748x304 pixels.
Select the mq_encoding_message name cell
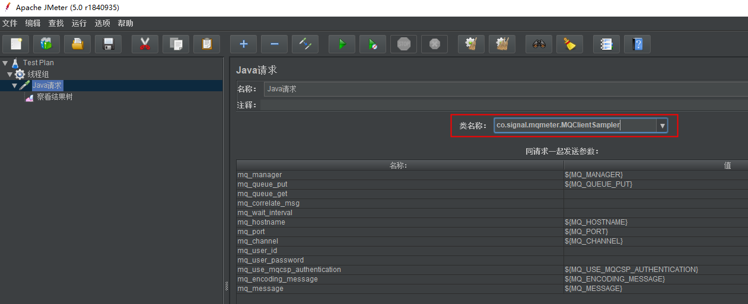[400, 279]
